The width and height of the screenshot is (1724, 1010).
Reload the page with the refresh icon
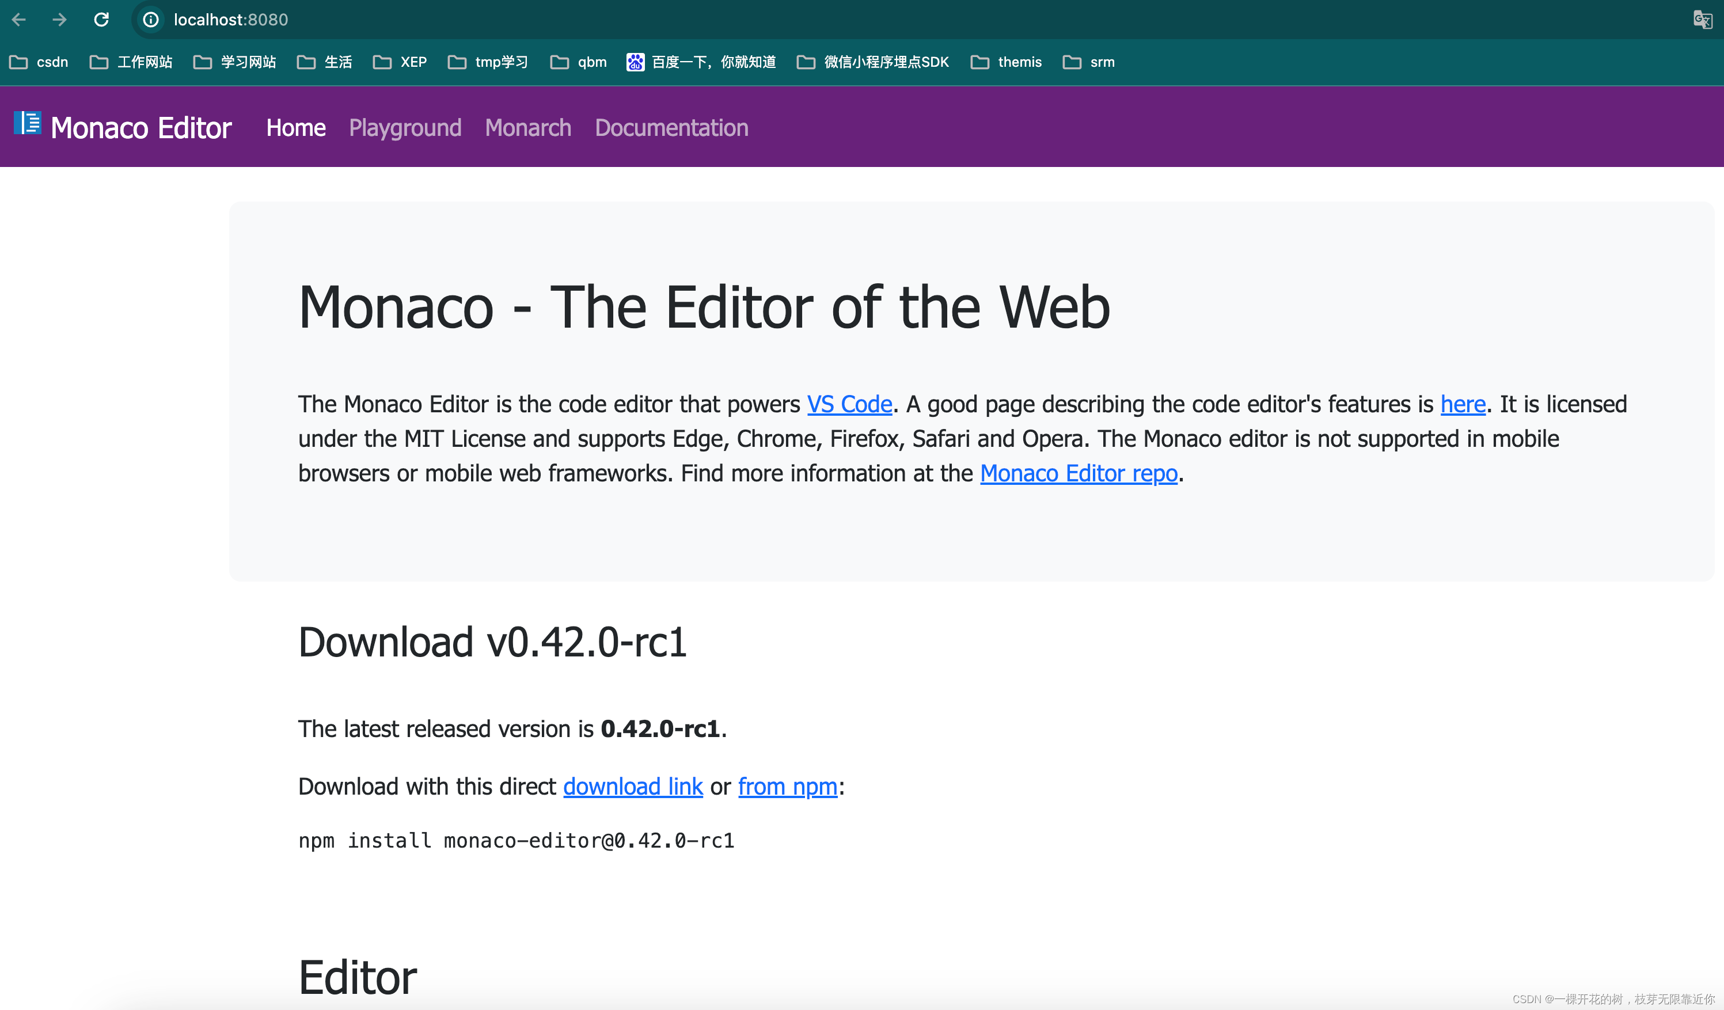101,20
